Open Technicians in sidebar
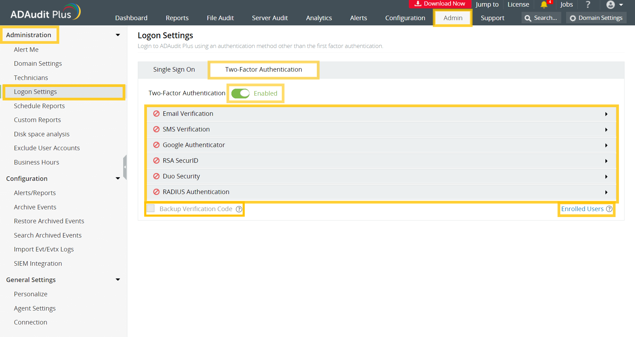The width and height of the screenshot is (635, 337). click(31, 78)
